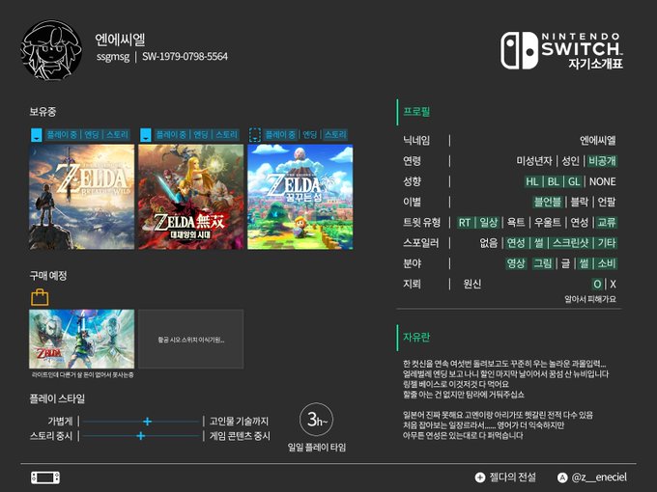Toggle 스토리 tag above 꿈꾸는 섬 cover
This screenshot has width=657, height=492.
point(335,135)
